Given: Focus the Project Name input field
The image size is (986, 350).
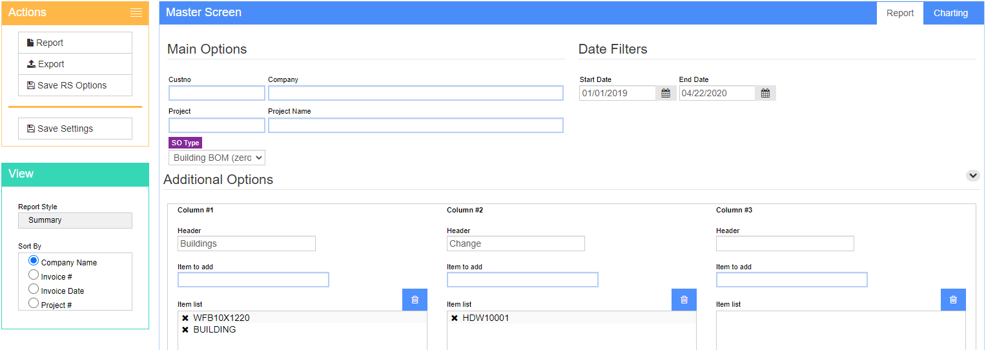Looking at the screenshot, I should 416,125.
